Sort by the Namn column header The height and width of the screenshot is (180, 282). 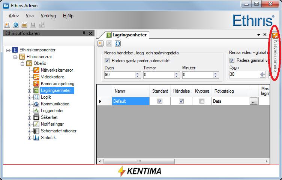pos(130,91)
